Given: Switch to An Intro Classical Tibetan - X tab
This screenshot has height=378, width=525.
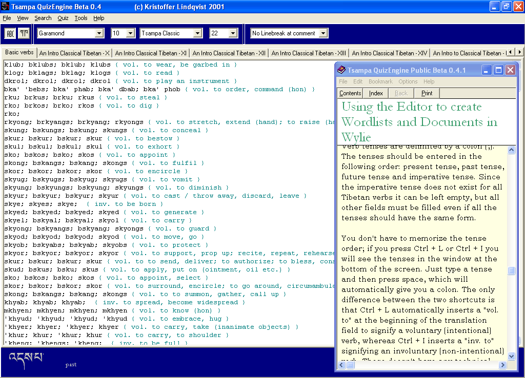Looking at the screenshot, I should click(74, 53).
